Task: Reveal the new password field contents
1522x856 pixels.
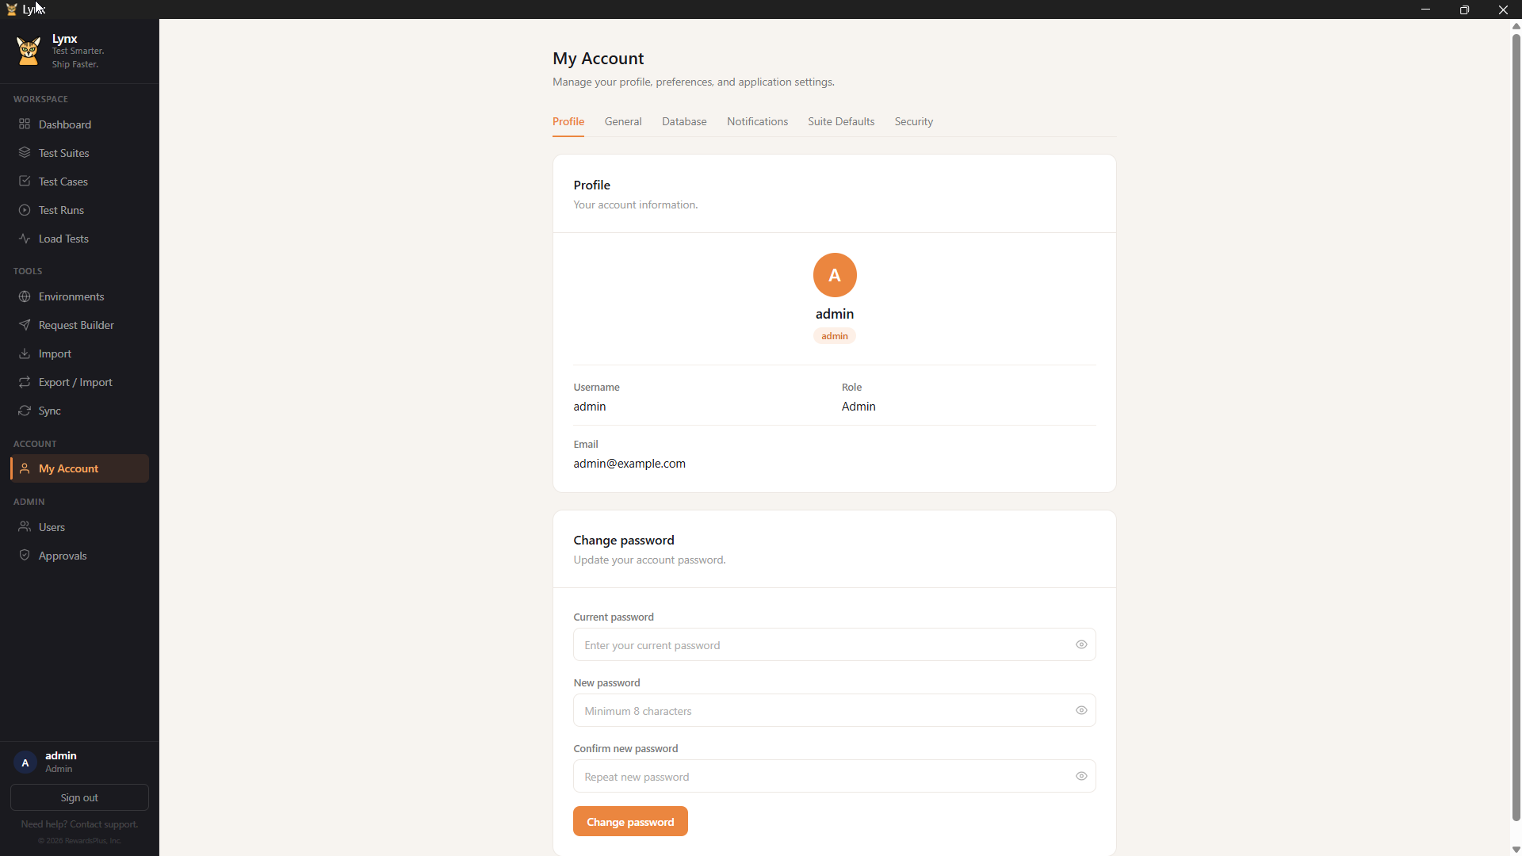Action: [1081, 710]
